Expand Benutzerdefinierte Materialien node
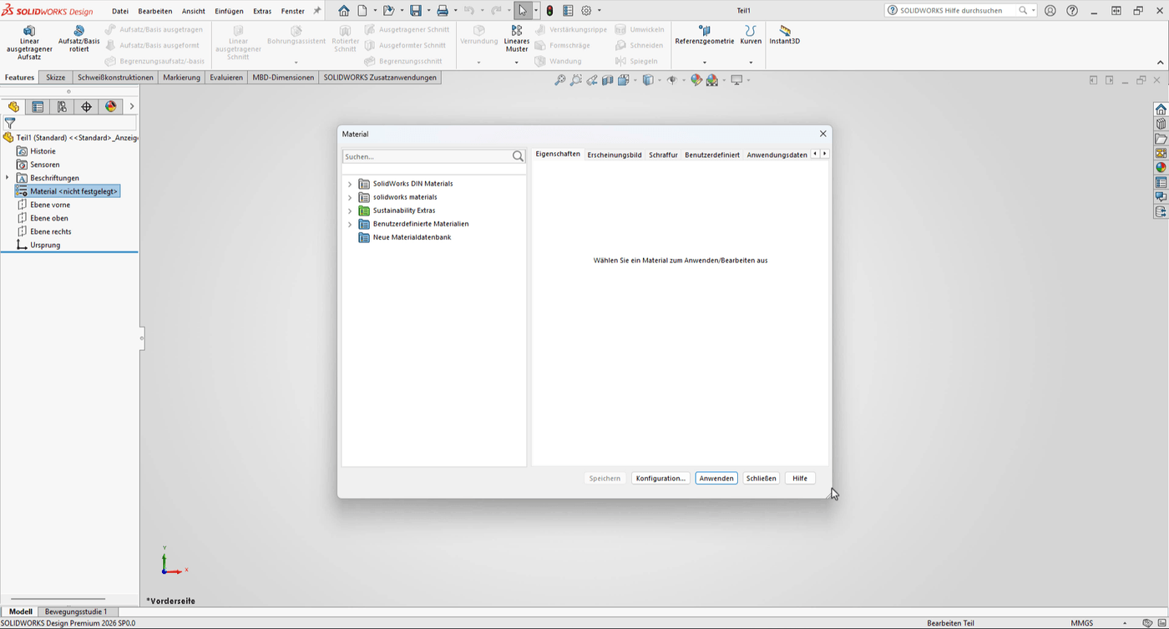 [350, 224]
